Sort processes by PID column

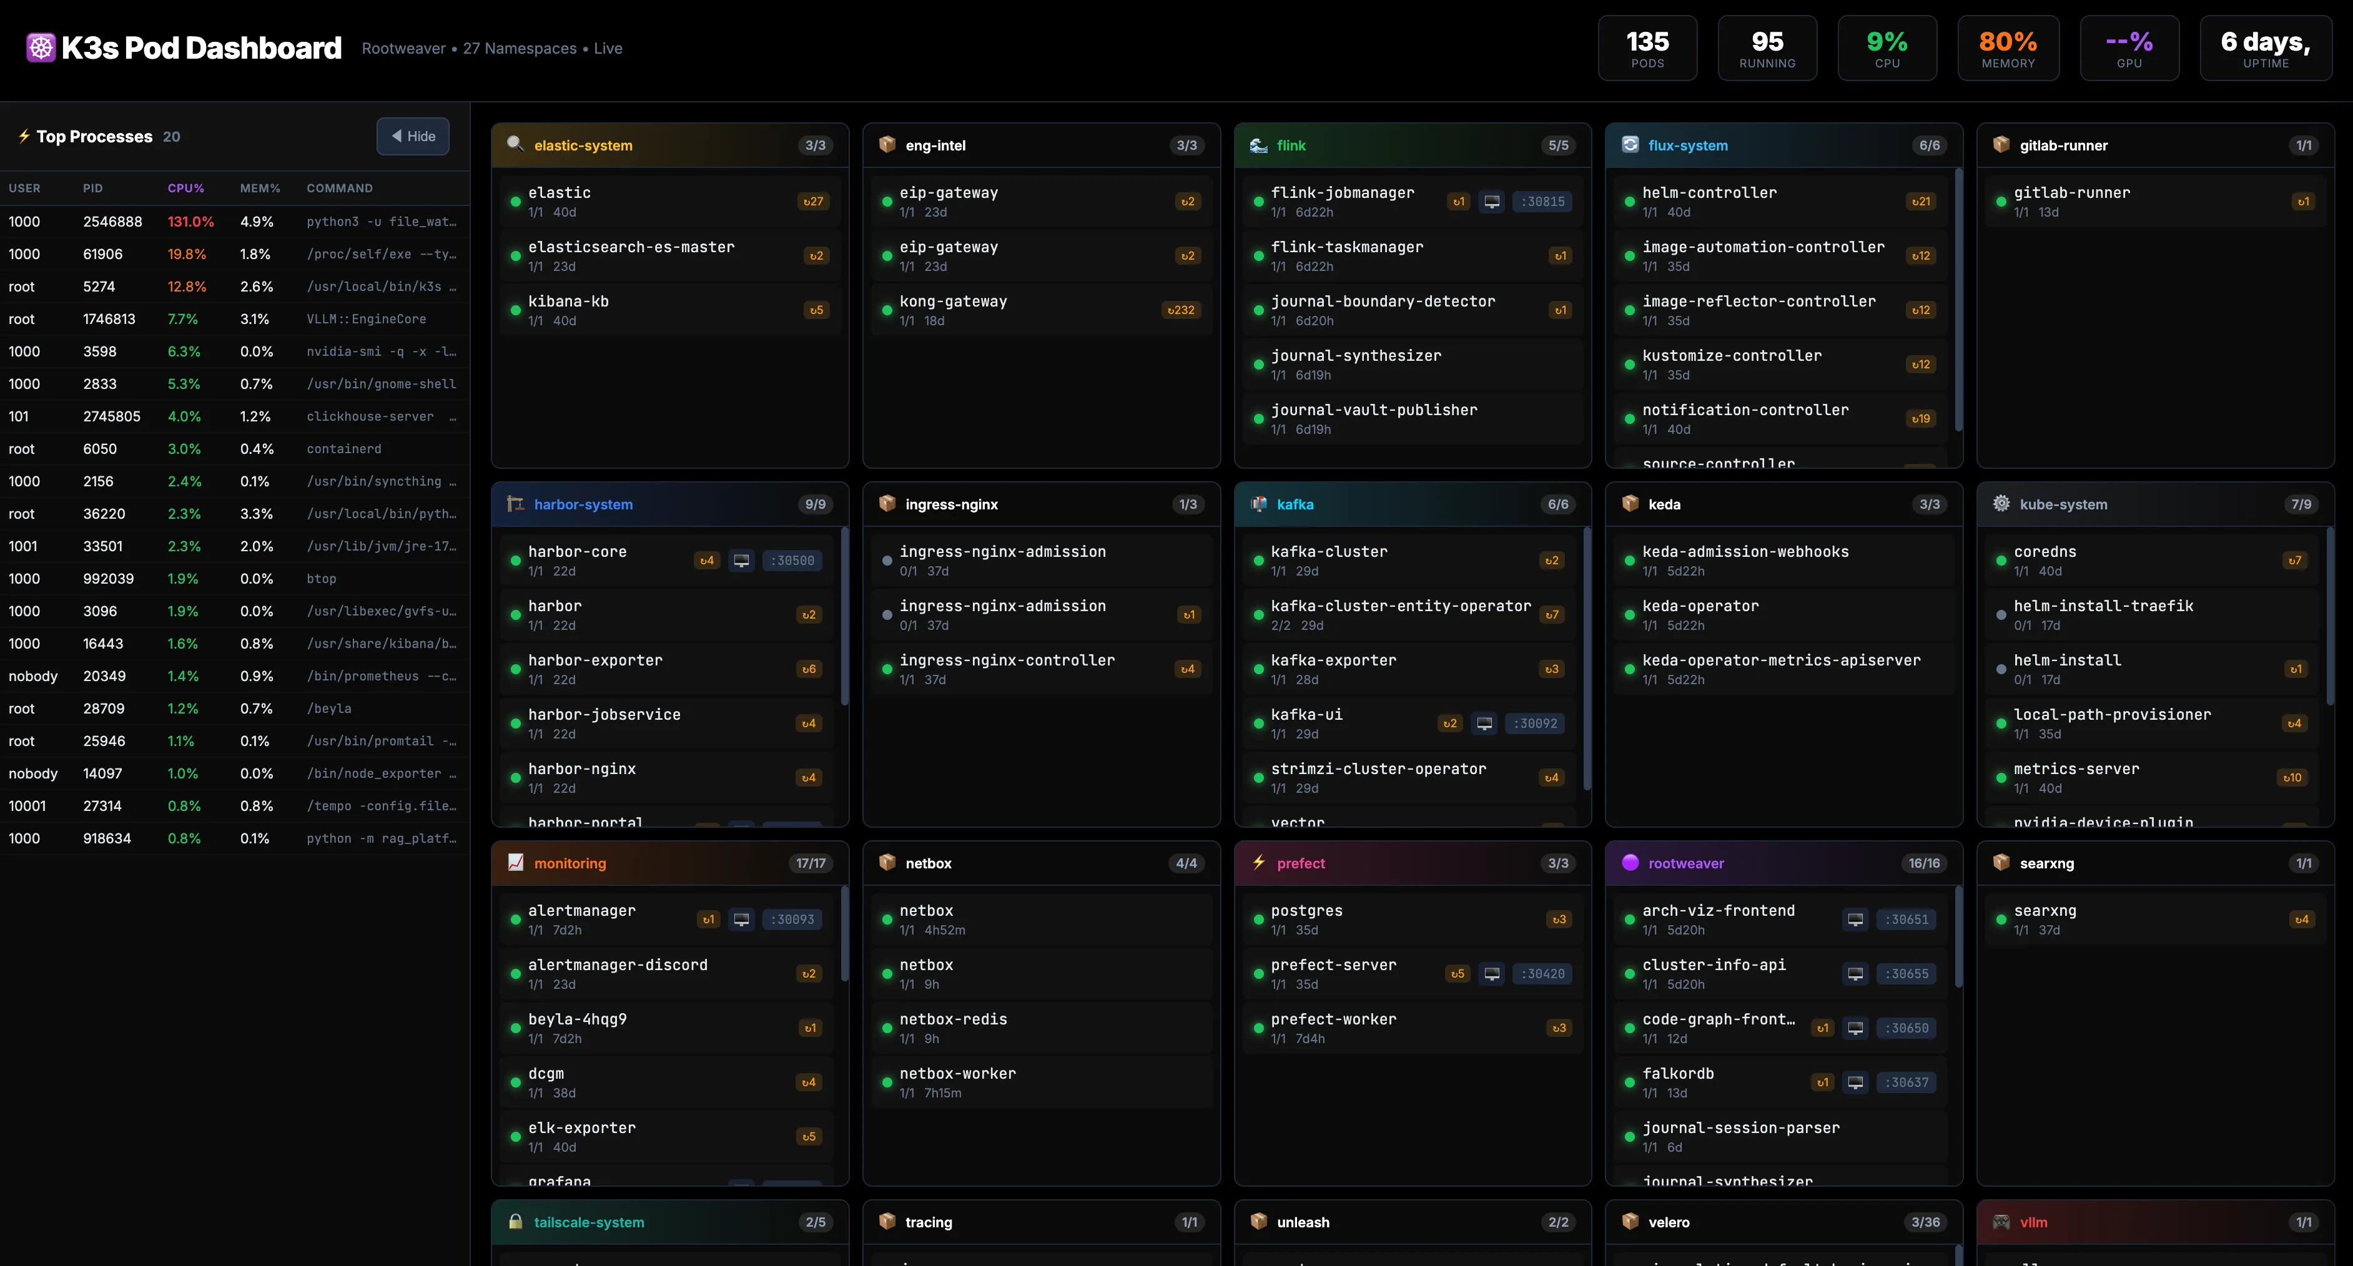92,188
